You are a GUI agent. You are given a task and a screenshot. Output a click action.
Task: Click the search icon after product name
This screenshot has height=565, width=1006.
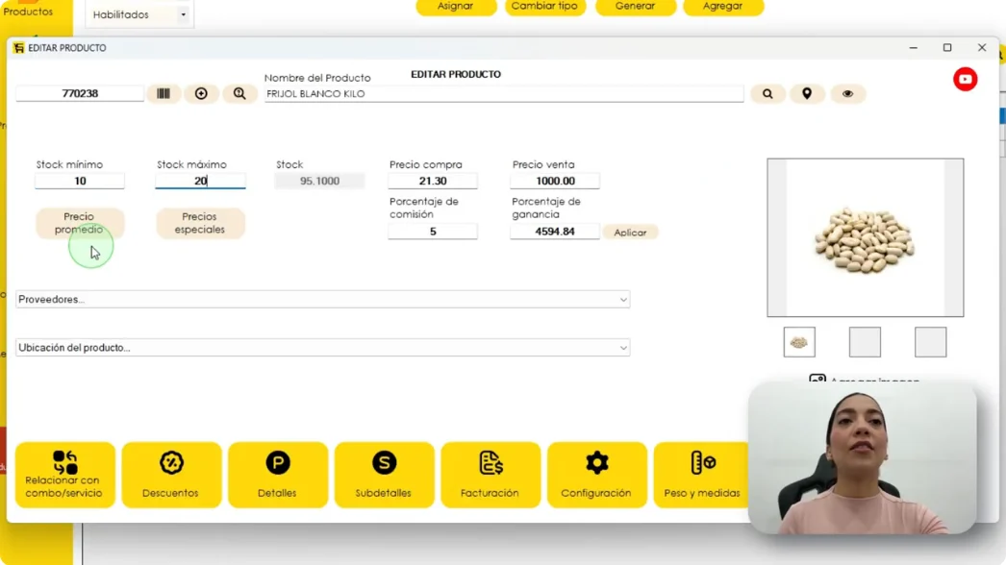tap(767, 93)
